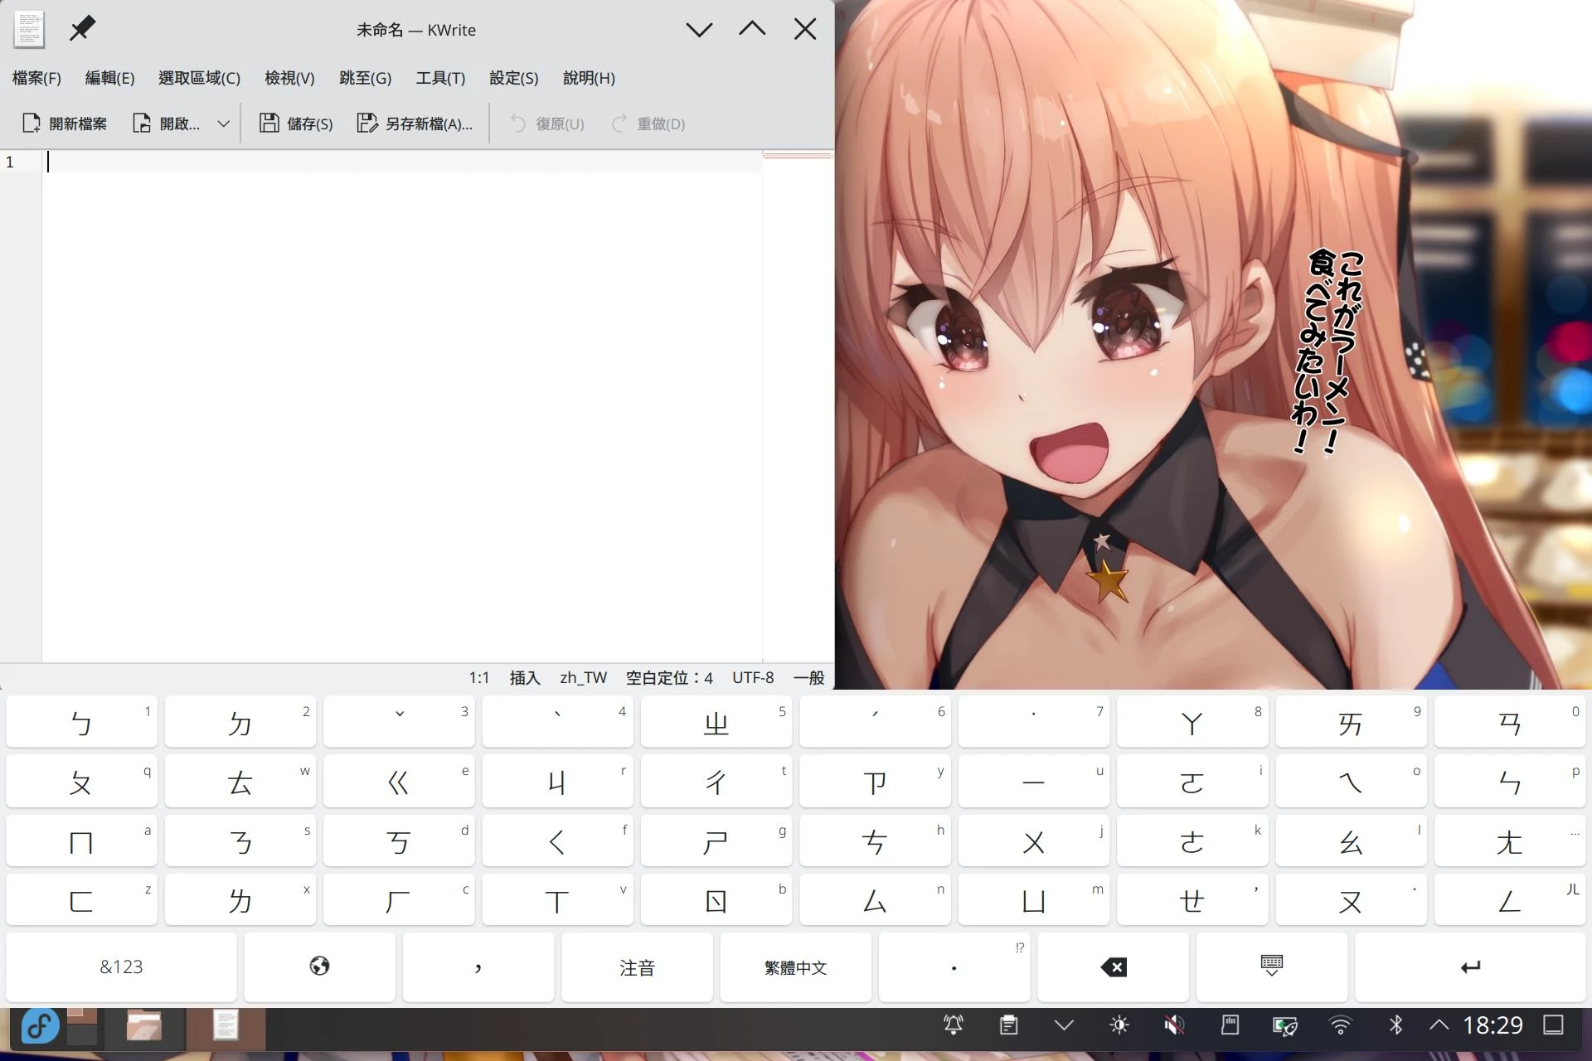Image resolution: width=1592 pixels, height=1061 pixels.
Task: Click the 另存新檔 save-as icon
Action: click(366, 123)
